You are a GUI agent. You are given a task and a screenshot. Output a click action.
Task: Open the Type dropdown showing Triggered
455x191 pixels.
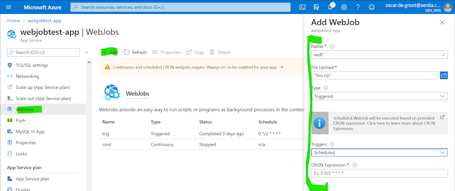point(379,96)
